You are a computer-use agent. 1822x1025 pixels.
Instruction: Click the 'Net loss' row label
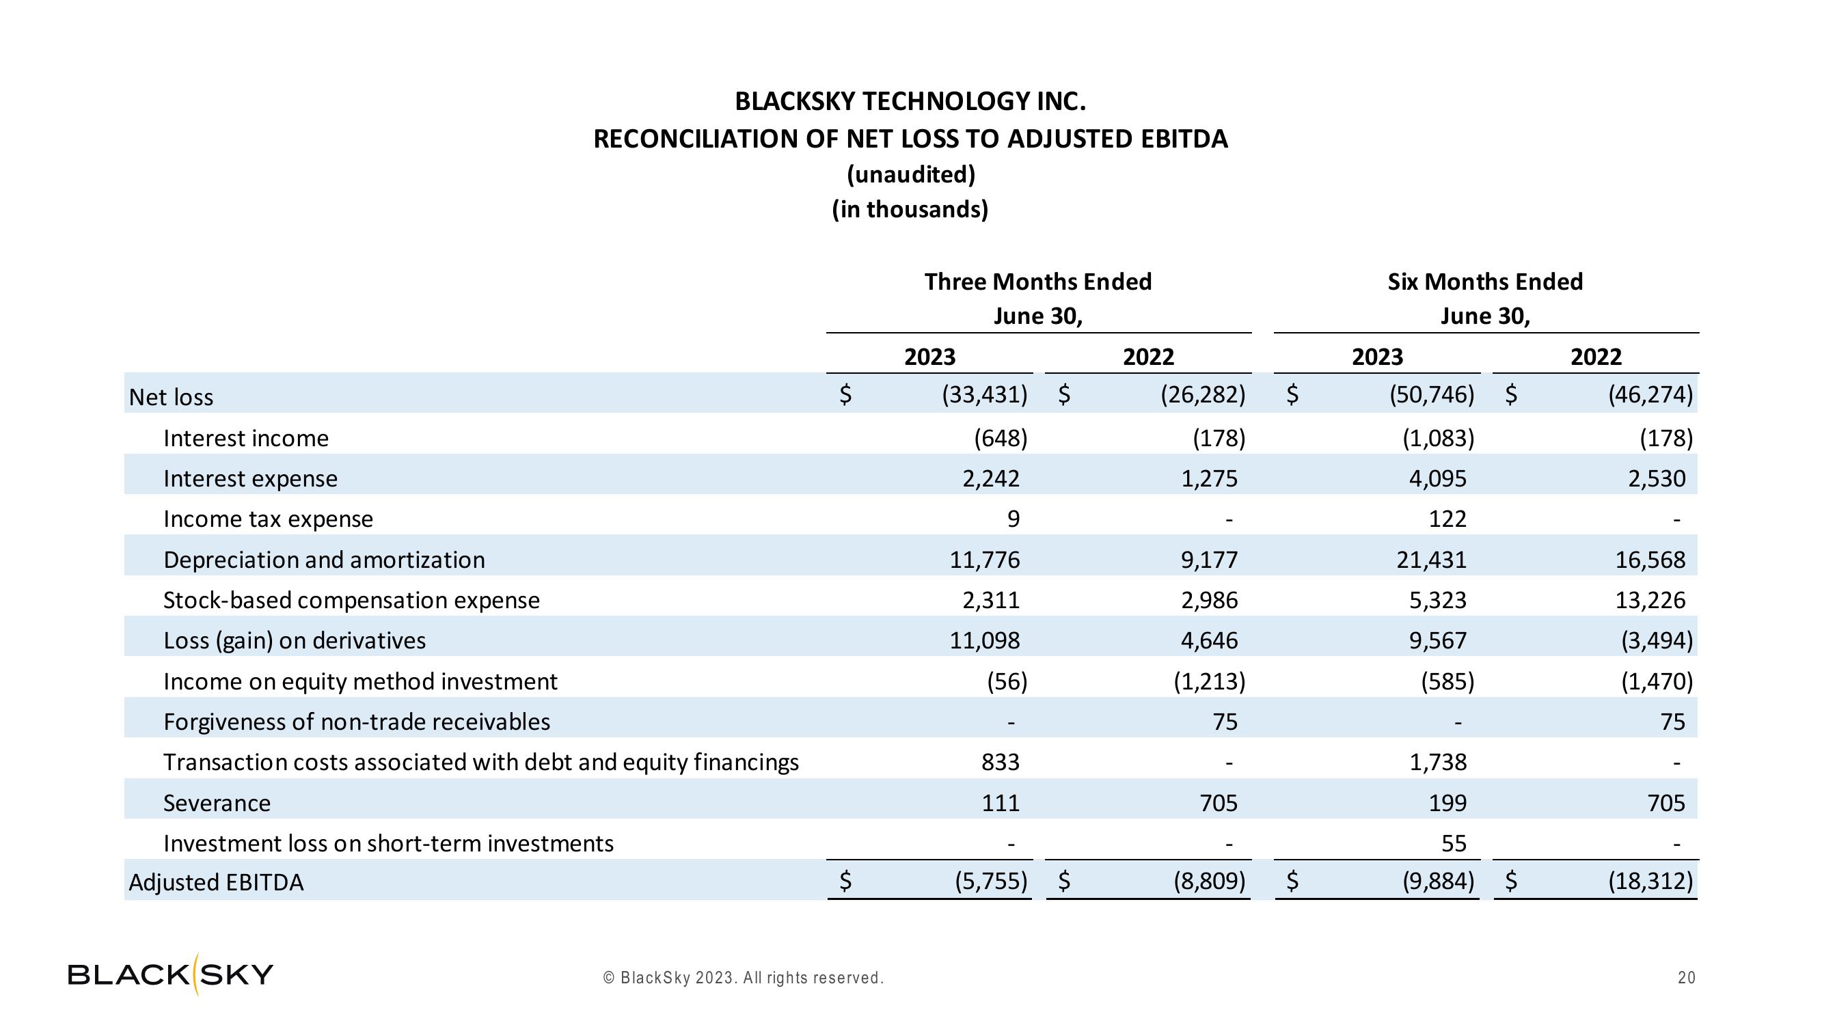click(171, 398)
